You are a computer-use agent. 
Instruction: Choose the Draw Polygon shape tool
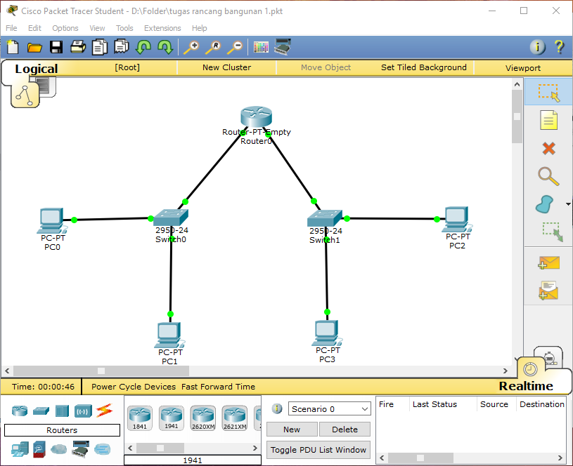[x=544, y=204]
